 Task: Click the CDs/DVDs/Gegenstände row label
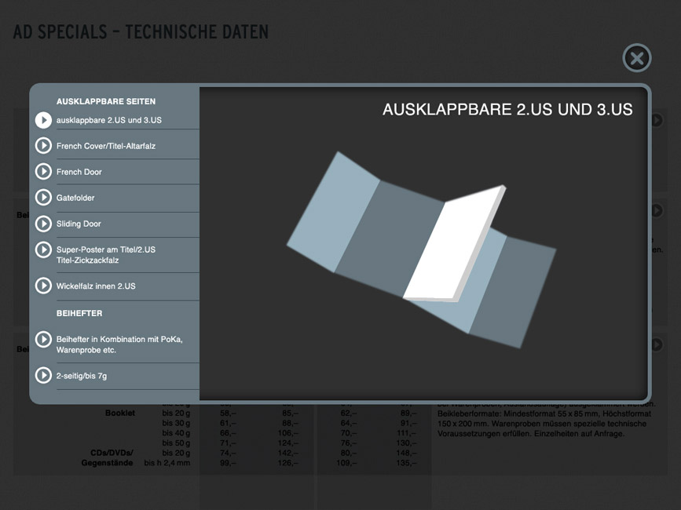(x=108, y=458)
